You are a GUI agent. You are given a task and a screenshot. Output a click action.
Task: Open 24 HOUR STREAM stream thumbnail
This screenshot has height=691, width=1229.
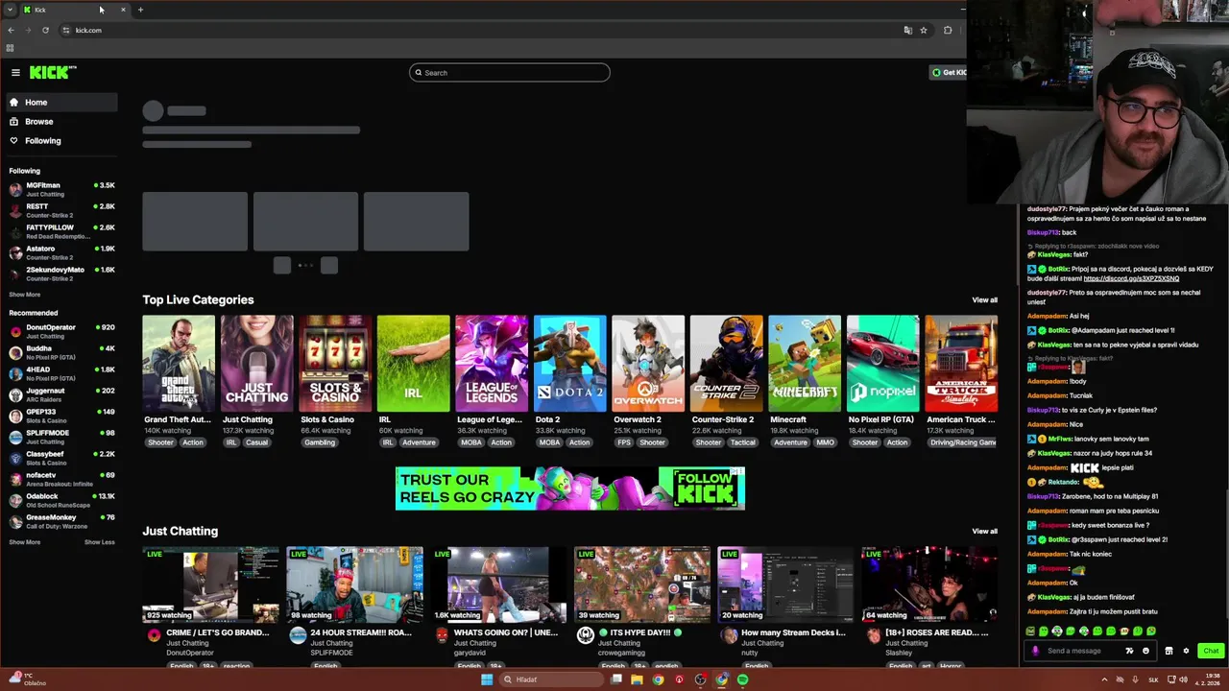[354, 584]
